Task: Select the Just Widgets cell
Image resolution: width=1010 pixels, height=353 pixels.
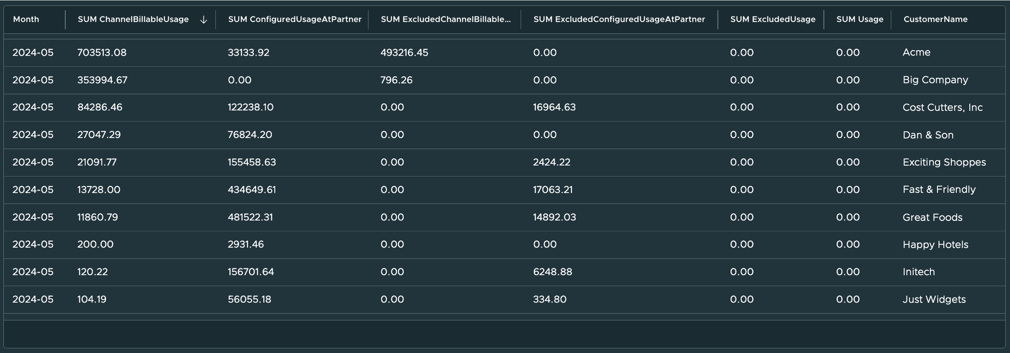Action: (934, 299)
